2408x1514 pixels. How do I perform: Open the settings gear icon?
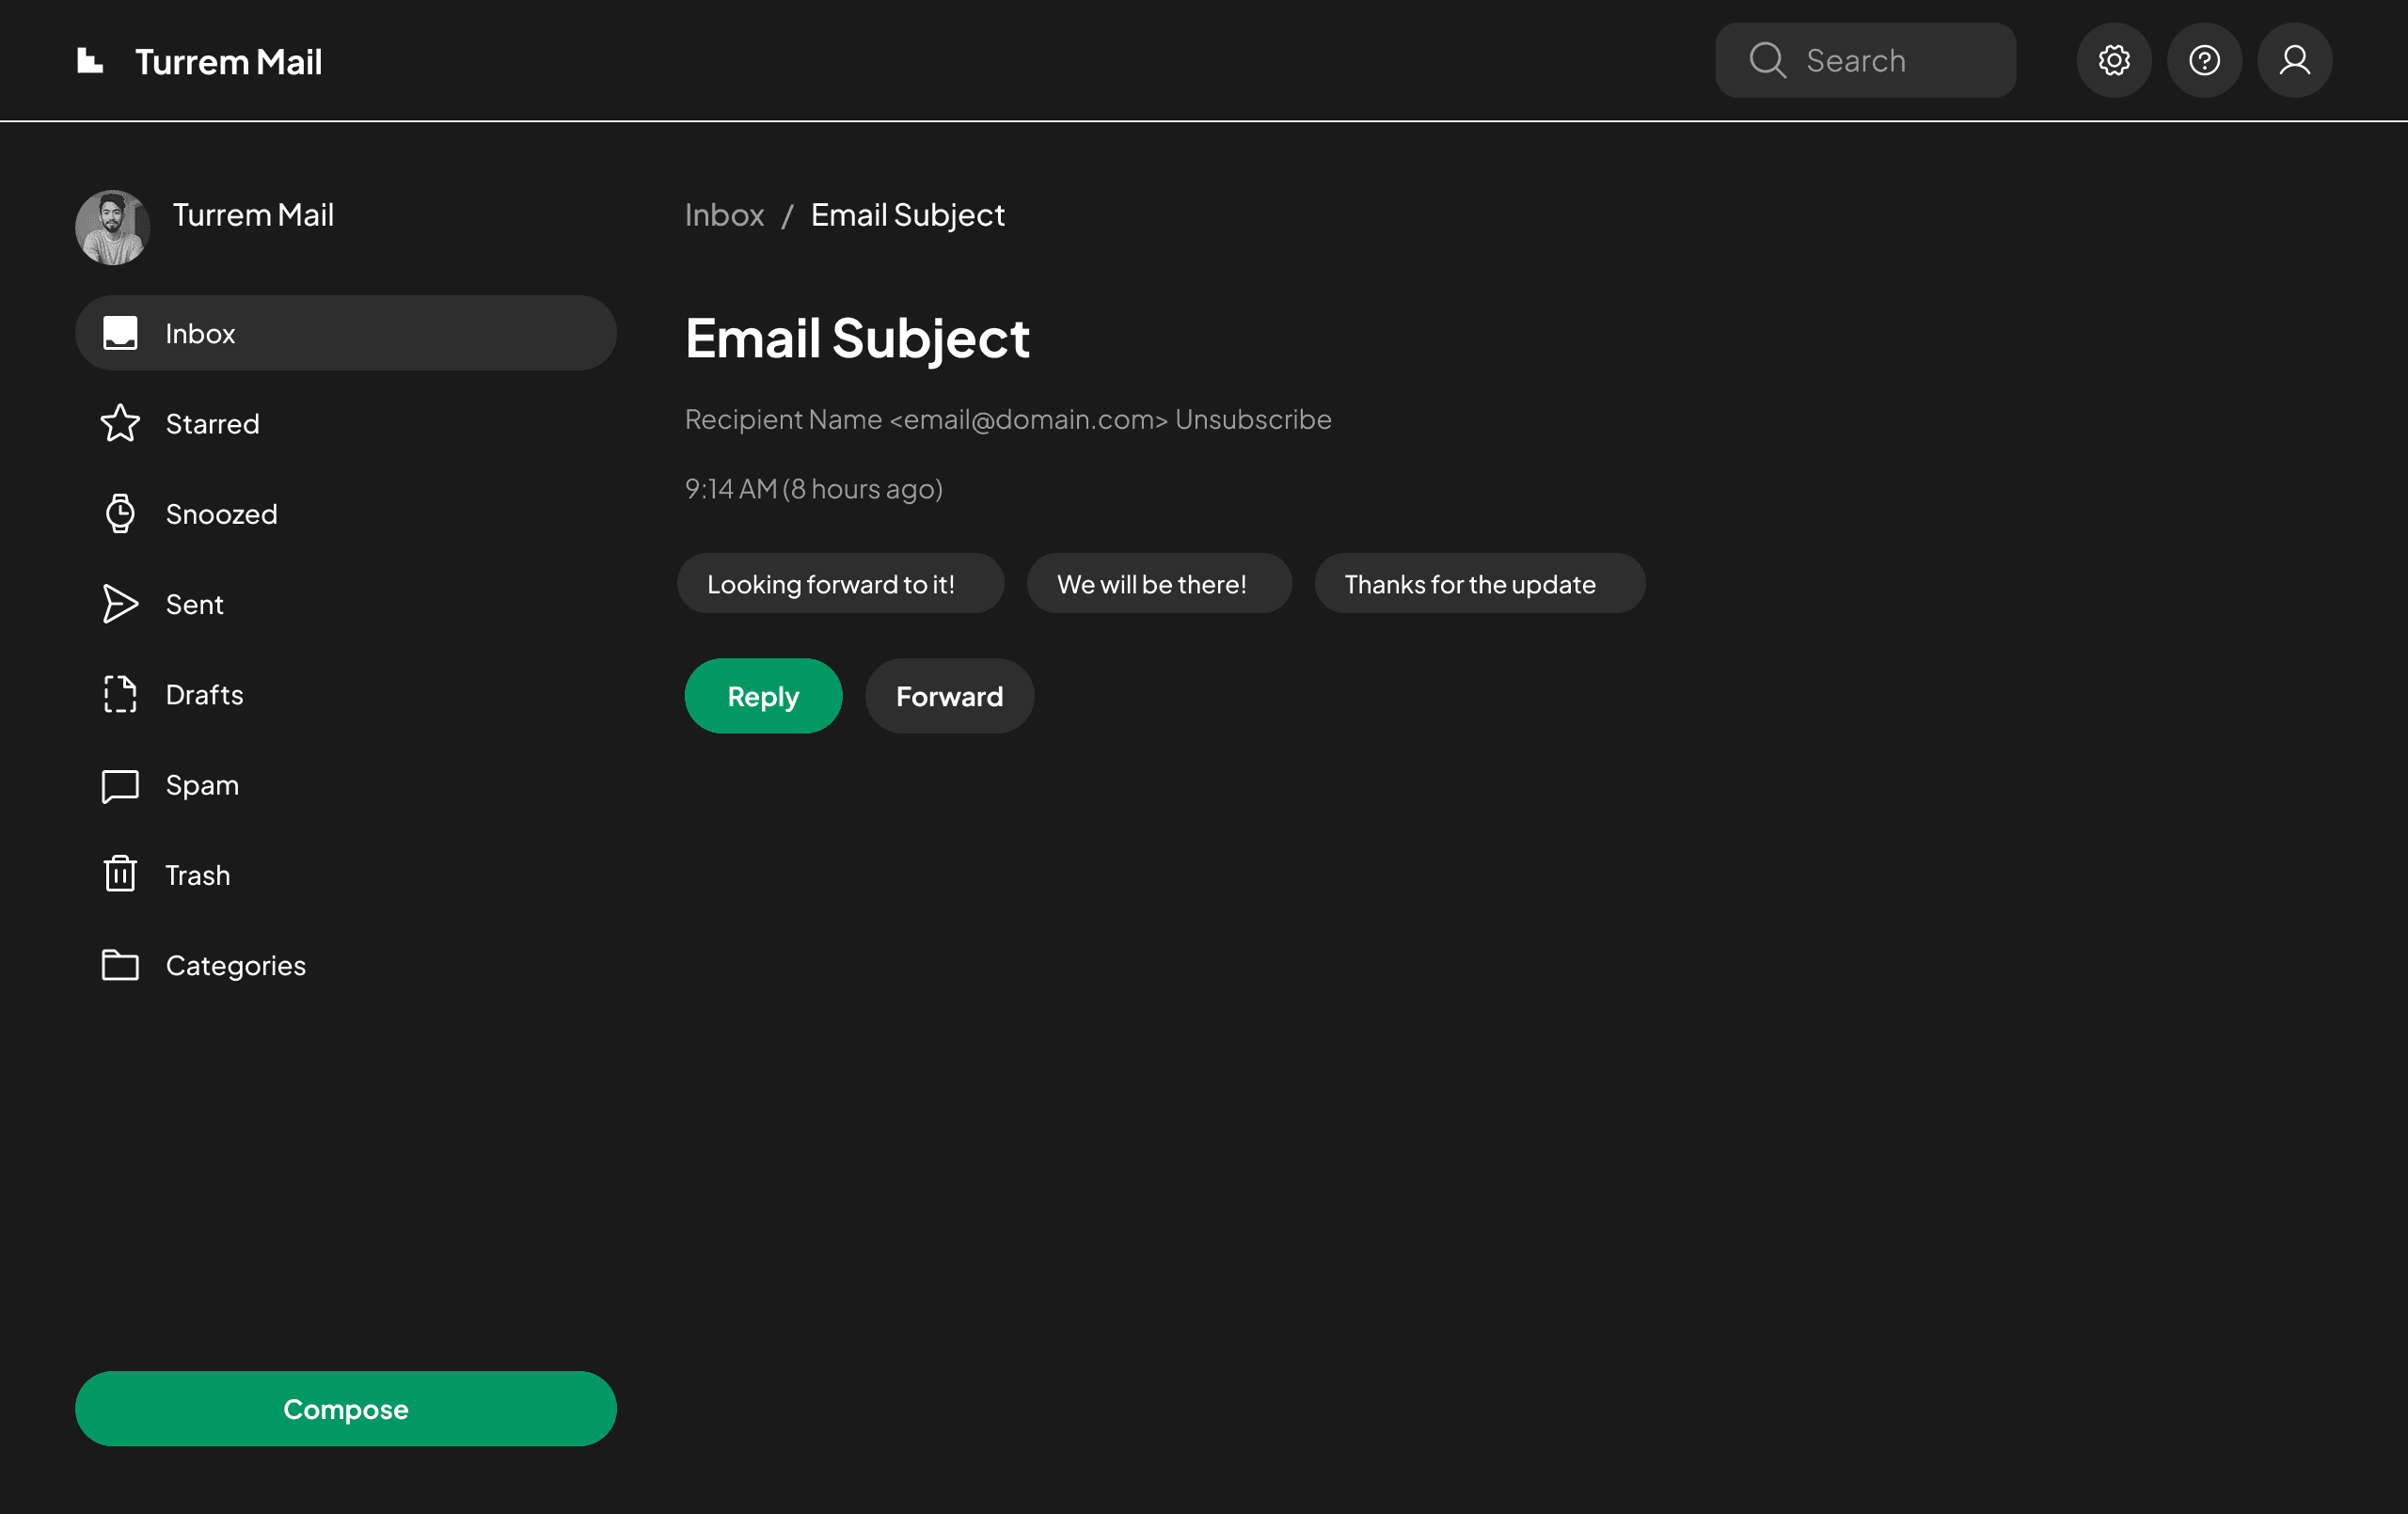pos(2114,60)
